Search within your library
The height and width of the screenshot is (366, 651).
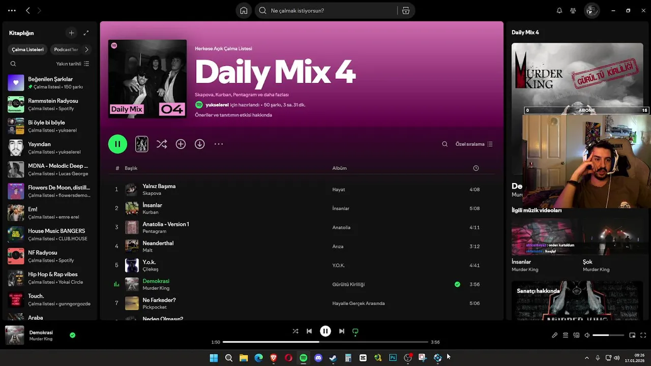13,64
